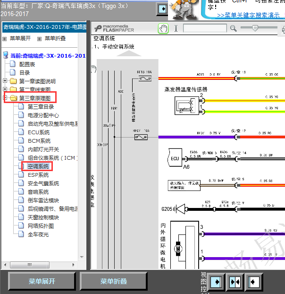Open the 天窗控制模块 page
This screenshot has height=294, width=285.
coord(43,217)
